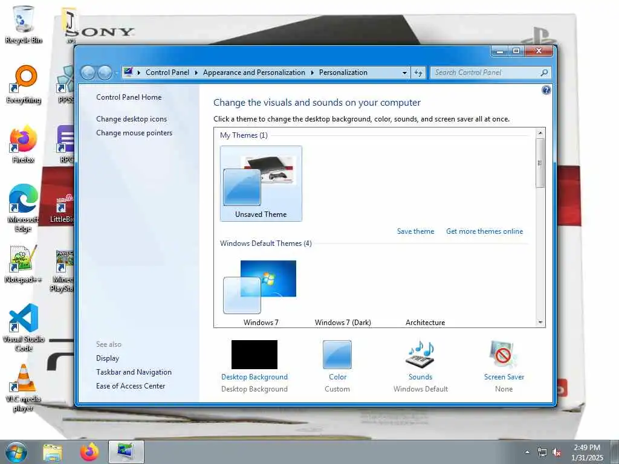Click the search magnifier icon
The width and height of the screenshot is (619, 464).
click(x=544, y=72)
